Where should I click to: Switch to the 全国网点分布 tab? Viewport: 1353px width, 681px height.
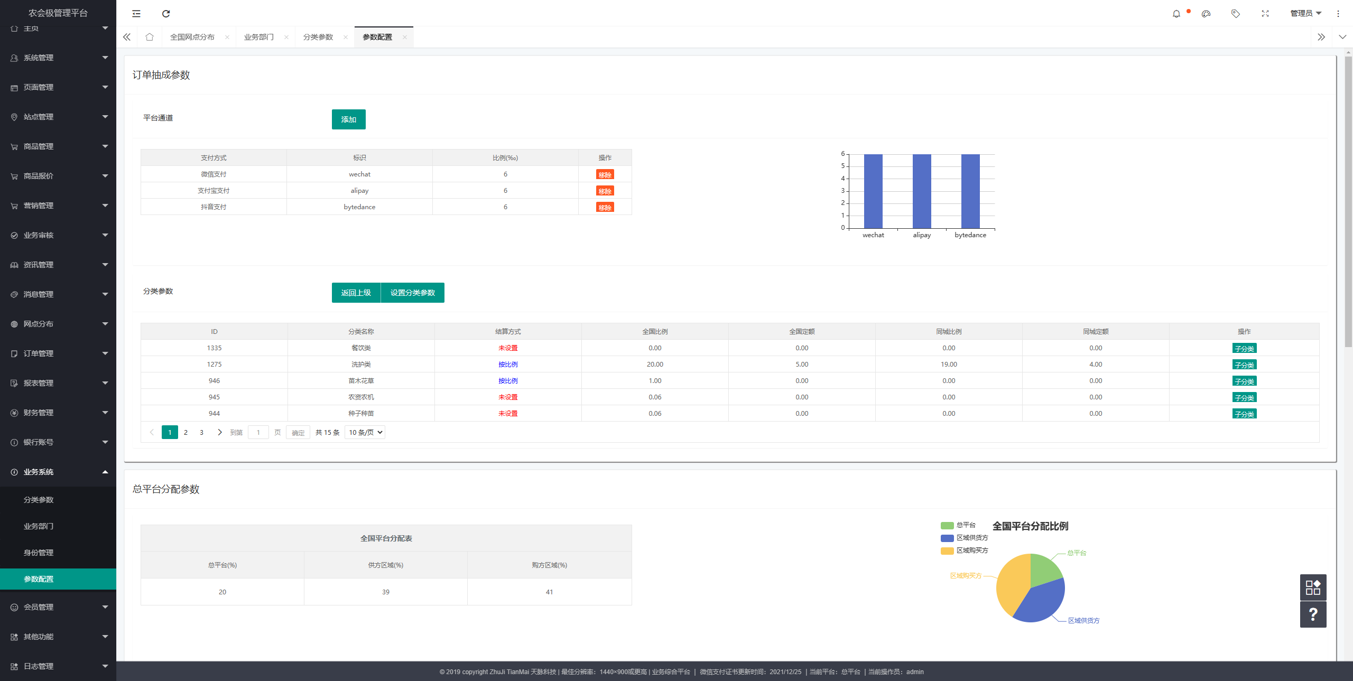192,37
